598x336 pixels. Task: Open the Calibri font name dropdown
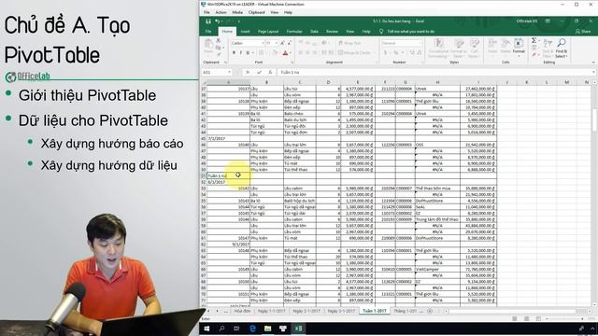(x=263, y=43)
